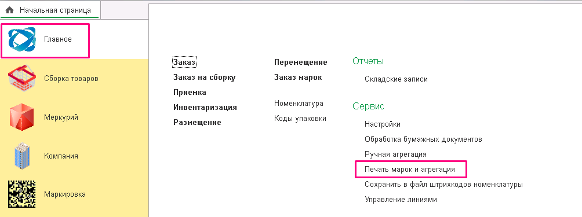Click the red basket Сборка товаров icon
This screenshot has height=217, width=582.
(22, 79)
